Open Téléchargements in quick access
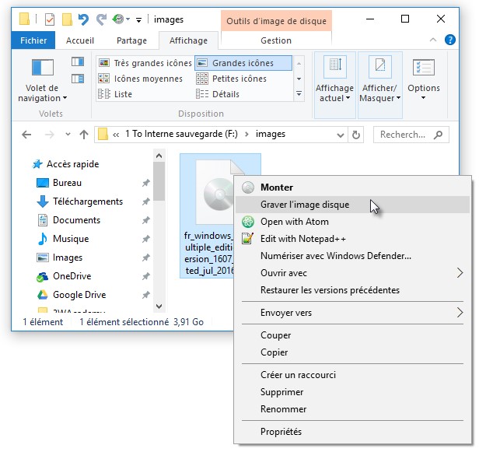The width and height of the screenshot is (479, 452). (87, 201)
